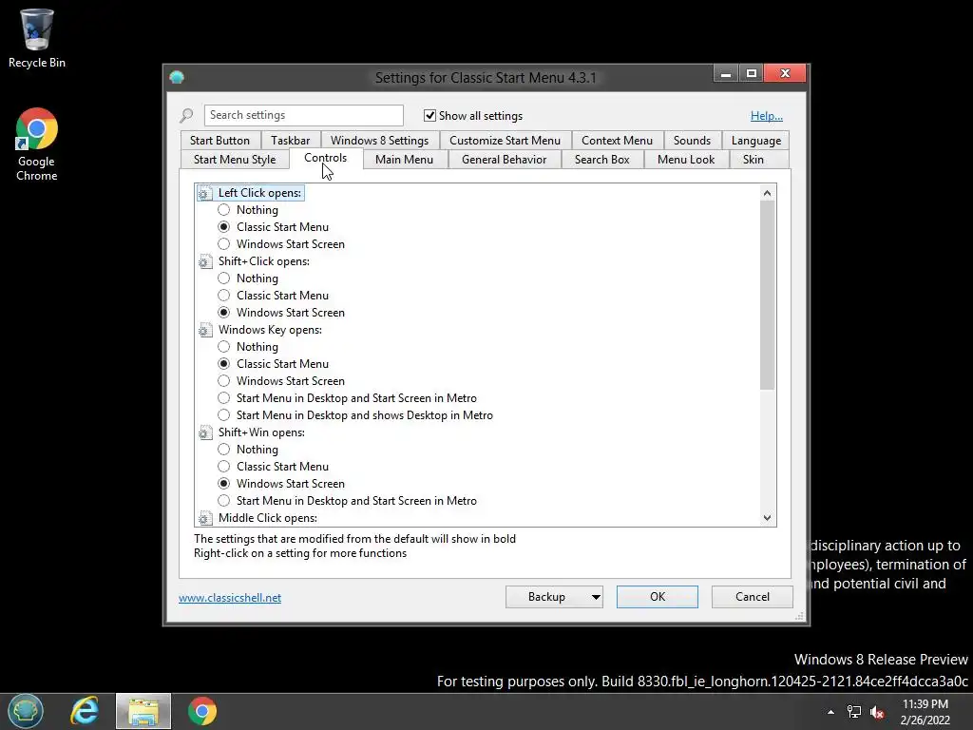Click the OK button

point(658,597)
